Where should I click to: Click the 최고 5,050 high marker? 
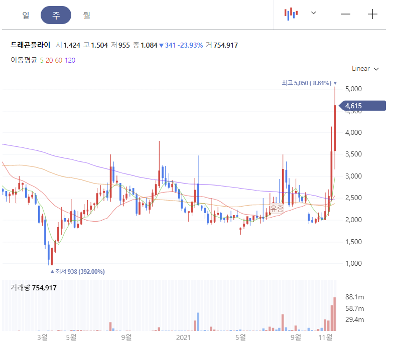point(309,83)
